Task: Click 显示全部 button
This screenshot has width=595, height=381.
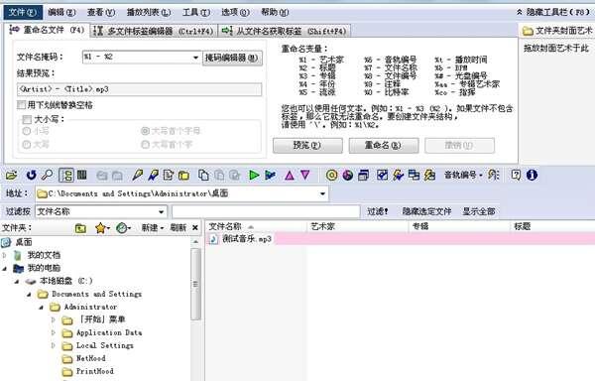Action: pos(479,211)
